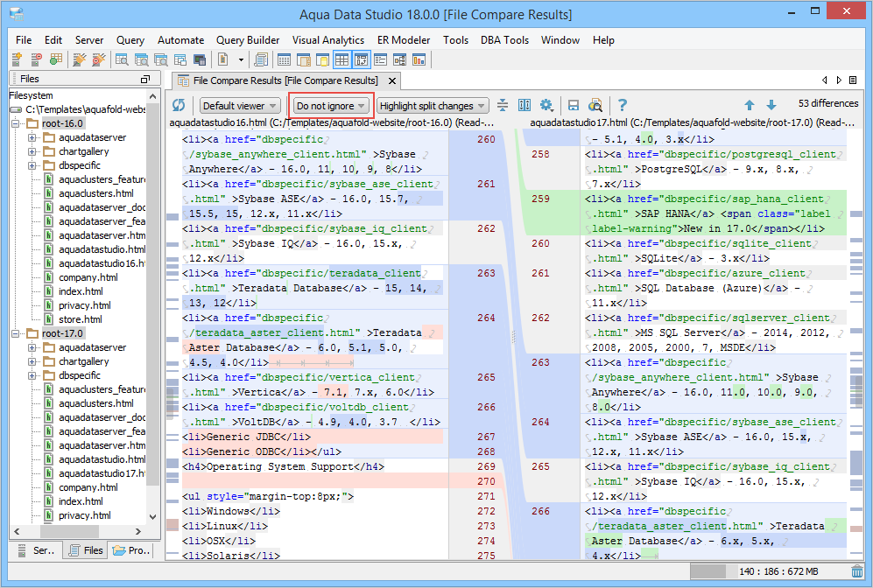Open the Do not ignore dropdown
This screenshot has width=873, height=588.
[x=331, y=106]
